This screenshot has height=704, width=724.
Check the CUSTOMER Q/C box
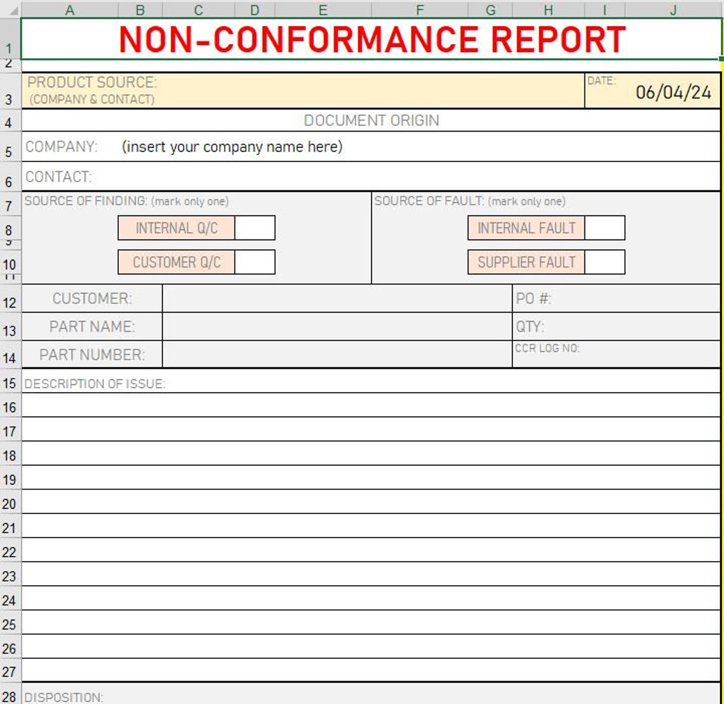253,261
